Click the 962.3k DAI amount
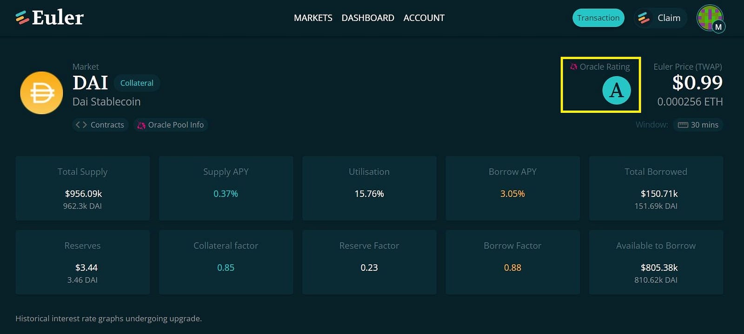 82,206
